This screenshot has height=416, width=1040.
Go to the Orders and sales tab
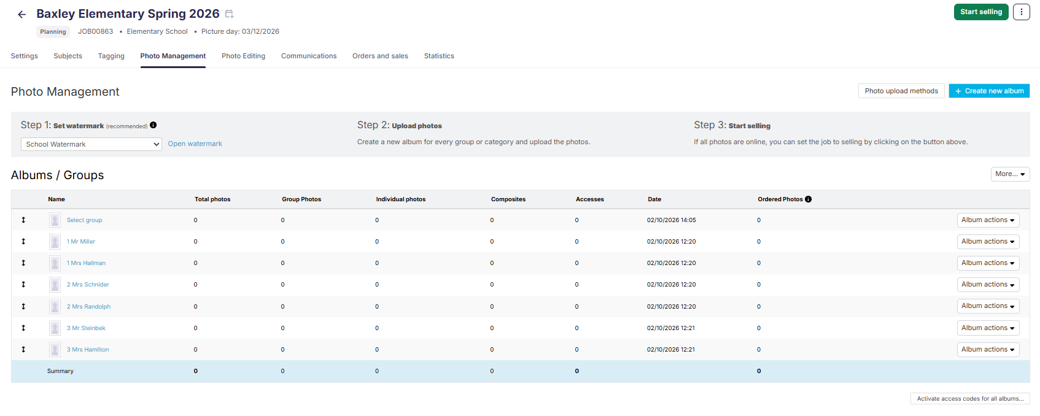pyautogui.click(x=380, y=56)
